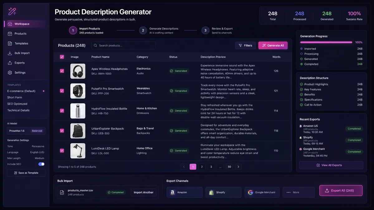Open the Apex Wireless Headphones thumbnail
The height and width of the screenshot is (210, 374).
point(78,71)
